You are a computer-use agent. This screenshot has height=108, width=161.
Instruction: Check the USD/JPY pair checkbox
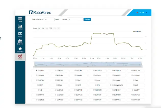(x=75, y=71)
